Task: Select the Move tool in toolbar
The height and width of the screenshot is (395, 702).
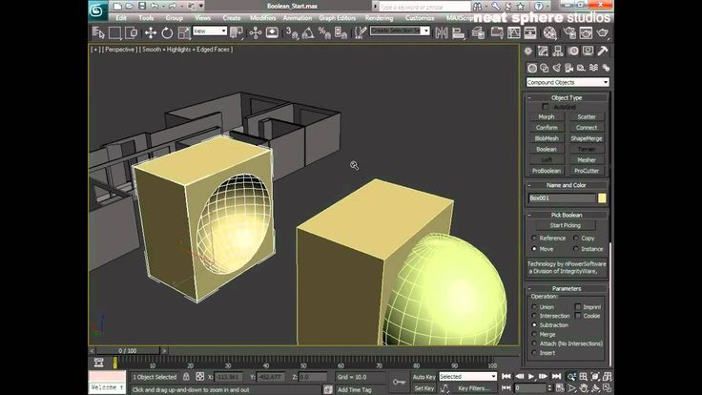Action: 151,32
